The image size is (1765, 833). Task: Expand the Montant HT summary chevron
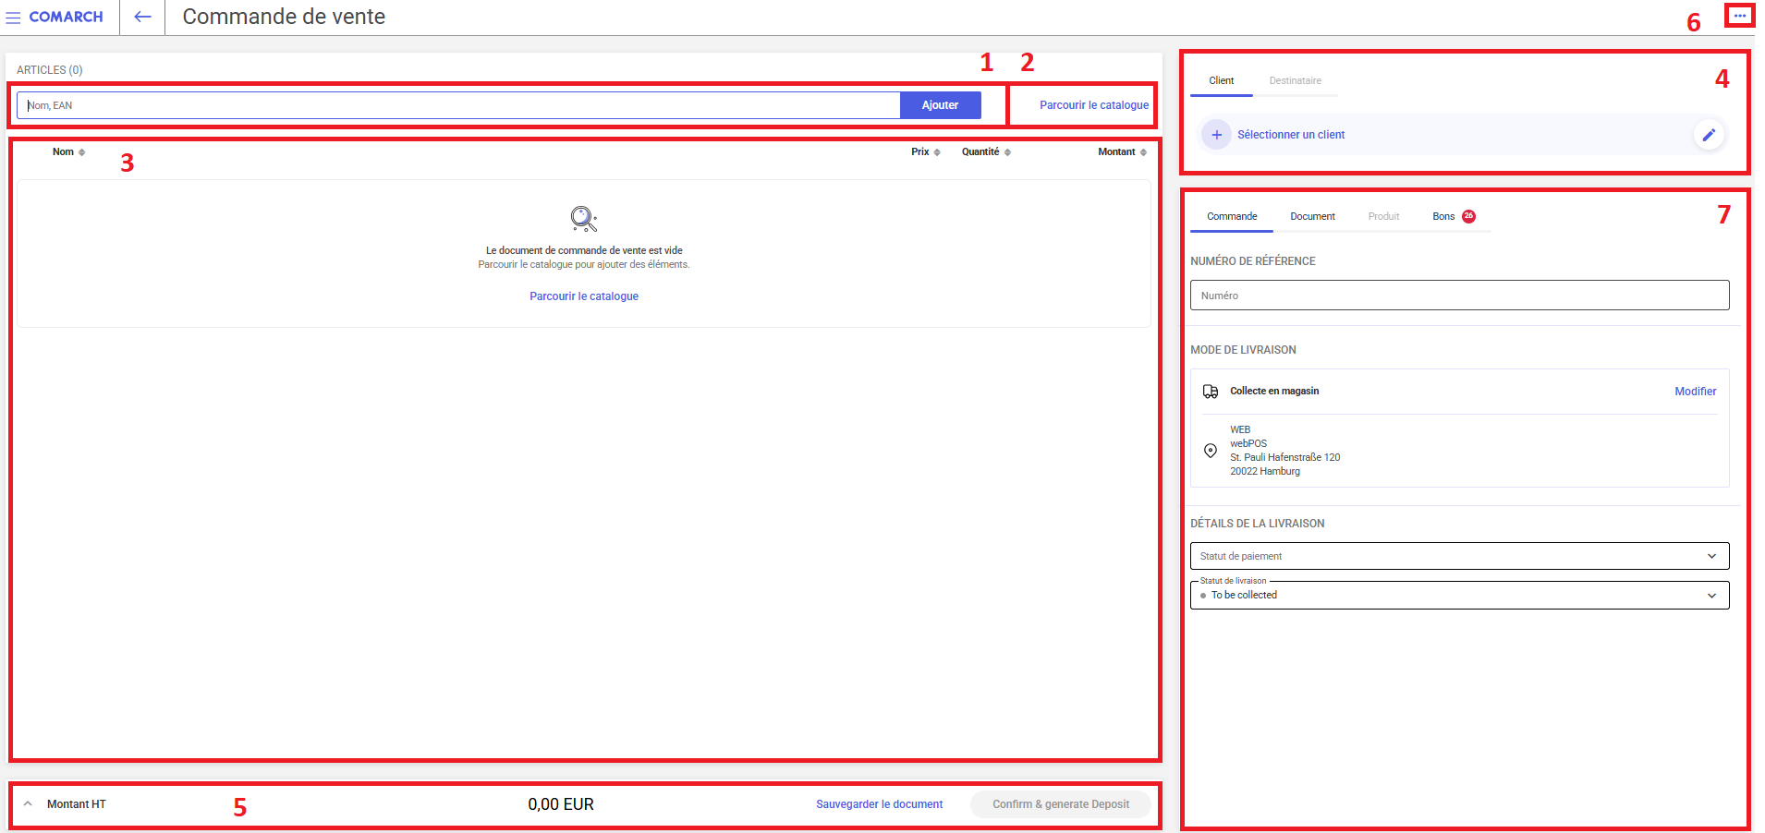coord(28,803)
